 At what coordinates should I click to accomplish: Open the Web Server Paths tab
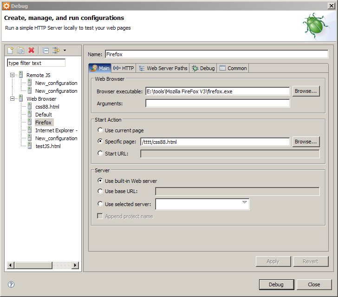pos(163,68)
